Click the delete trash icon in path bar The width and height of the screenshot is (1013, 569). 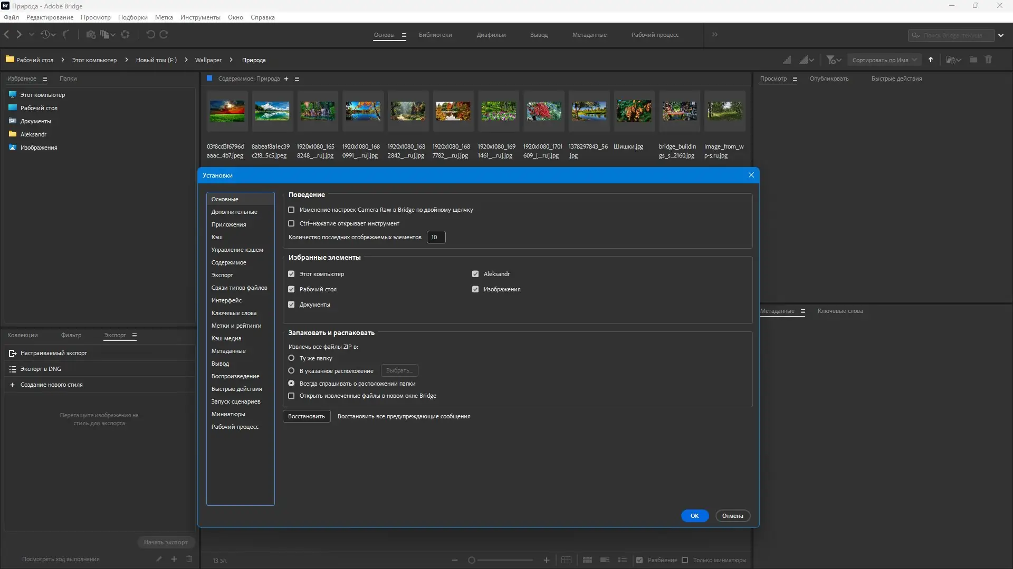coord(988,60)
